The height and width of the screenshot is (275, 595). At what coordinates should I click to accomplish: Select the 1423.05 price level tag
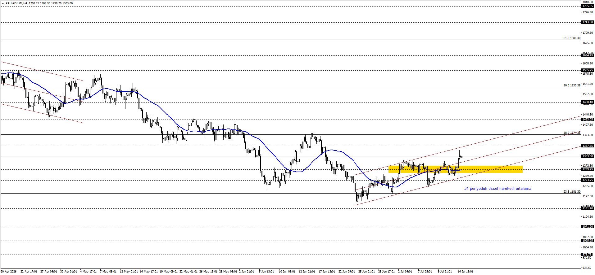588,120
